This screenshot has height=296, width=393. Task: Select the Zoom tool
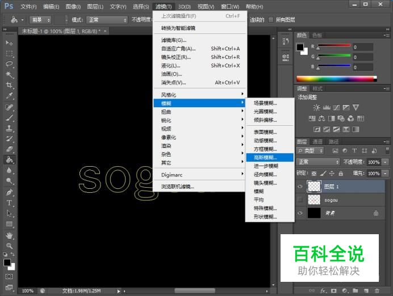coord(9,246)
